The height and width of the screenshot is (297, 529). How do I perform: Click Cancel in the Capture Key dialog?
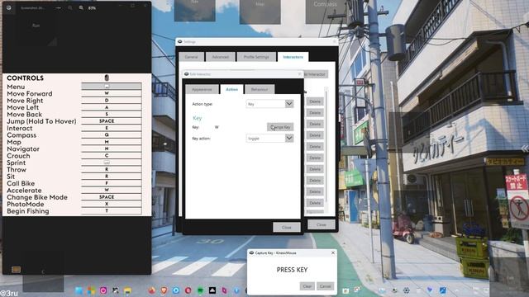(325, 286)
